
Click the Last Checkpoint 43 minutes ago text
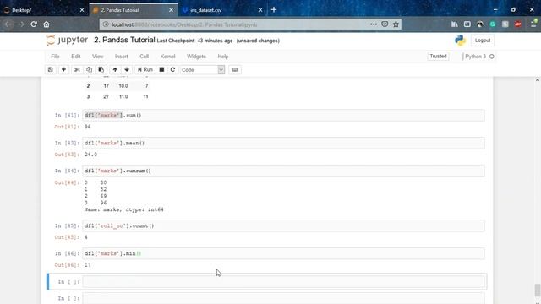coord(194,41)
